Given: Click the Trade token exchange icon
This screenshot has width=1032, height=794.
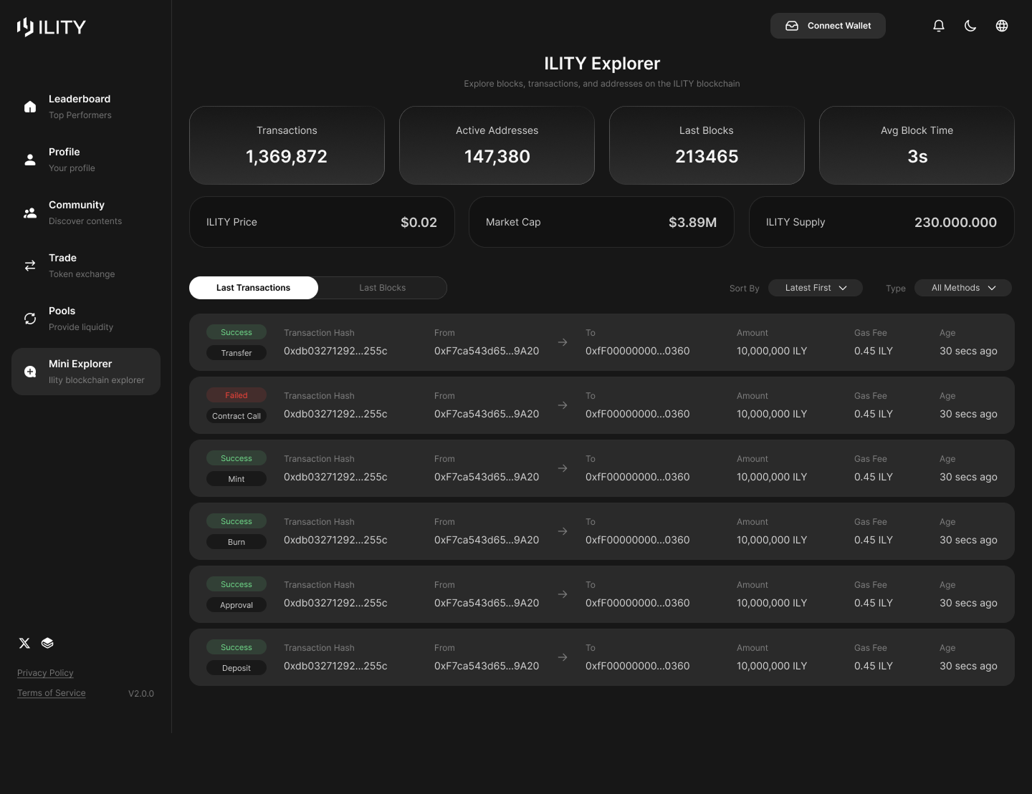Looking at the screenshot, I should click(x=29, y=265).
